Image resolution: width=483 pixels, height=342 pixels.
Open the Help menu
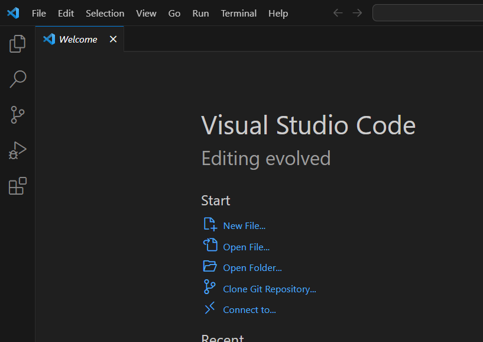pos(278,14)
